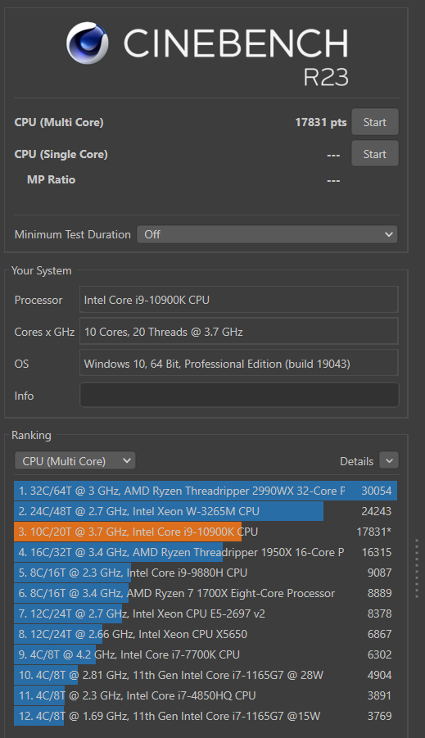425x738 pixels.
Task: Select the Intel Core i7-4850HQ ranking row
Action: point(206,695)
